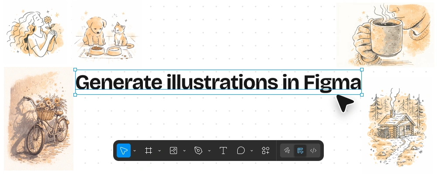The image size is (437, 174).
Task: Select the Pen tool
Action: pos(198,151)
